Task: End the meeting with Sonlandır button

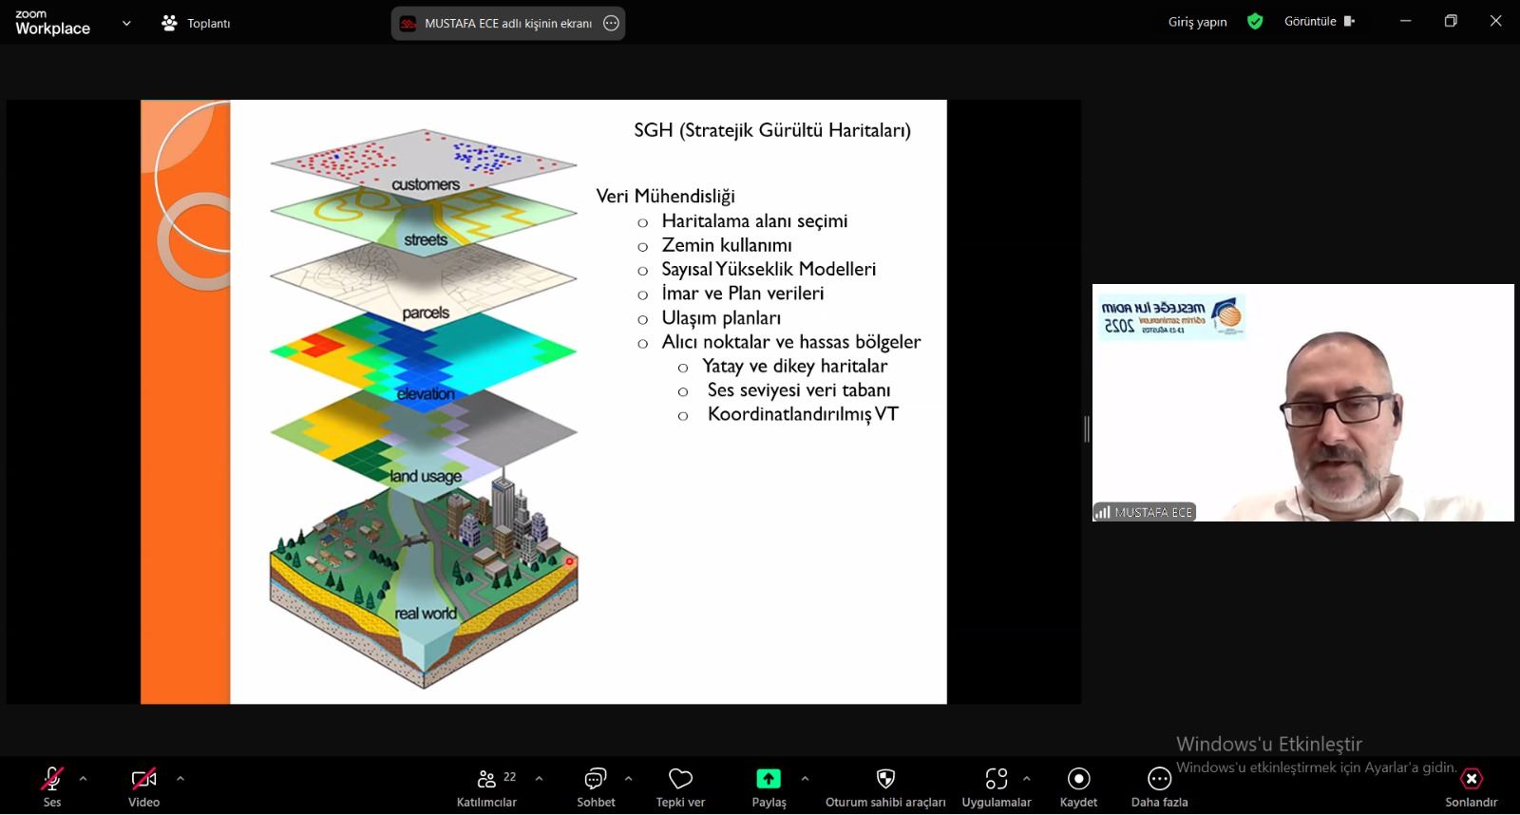Action: tap(1471, 780)
